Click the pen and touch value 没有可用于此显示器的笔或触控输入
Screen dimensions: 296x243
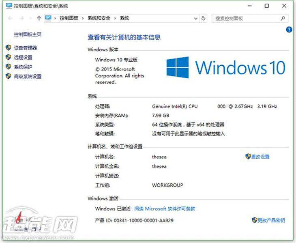(189, 134)
